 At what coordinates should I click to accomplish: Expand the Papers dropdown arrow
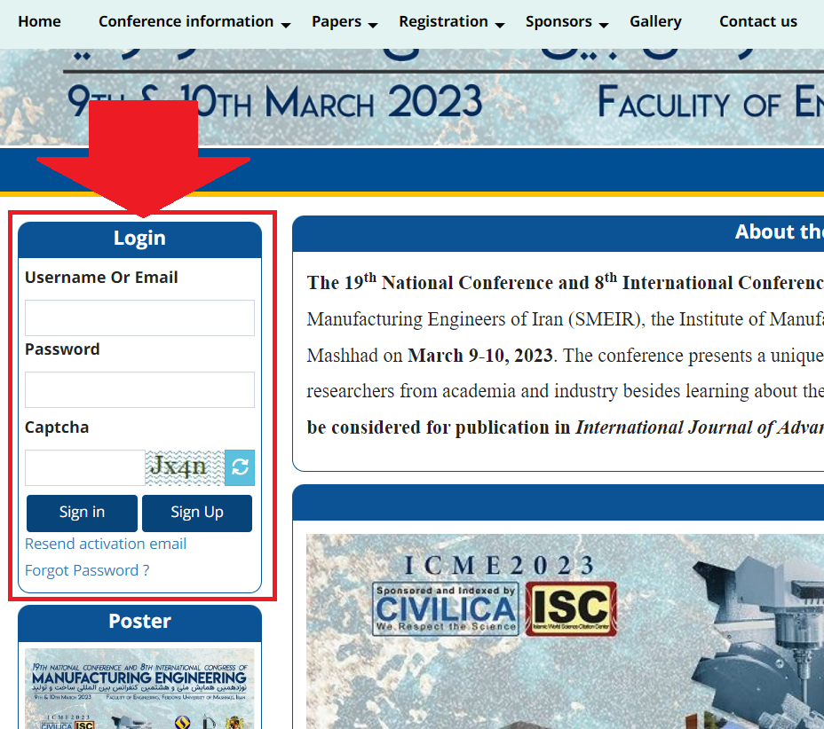373,25
